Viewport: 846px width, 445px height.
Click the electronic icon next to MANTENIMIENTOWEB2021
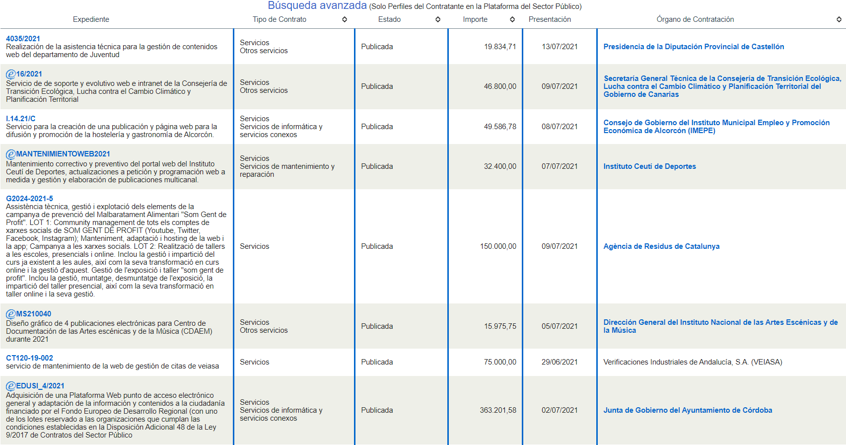[10, 154]
